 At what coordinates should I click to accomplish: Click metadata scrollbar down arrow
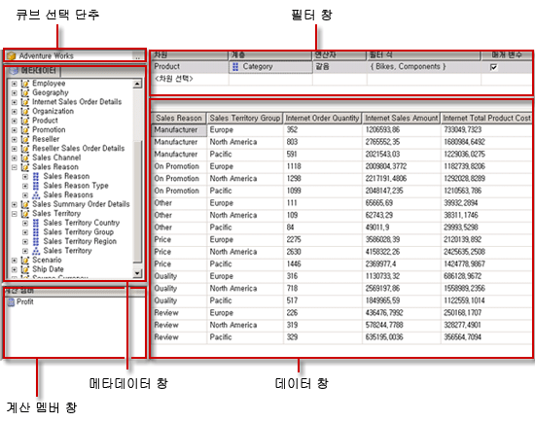pos(137,273)
